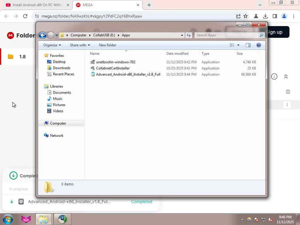Click the magnifier search icon
Screen dimensions: 300x225
point(261,35)
